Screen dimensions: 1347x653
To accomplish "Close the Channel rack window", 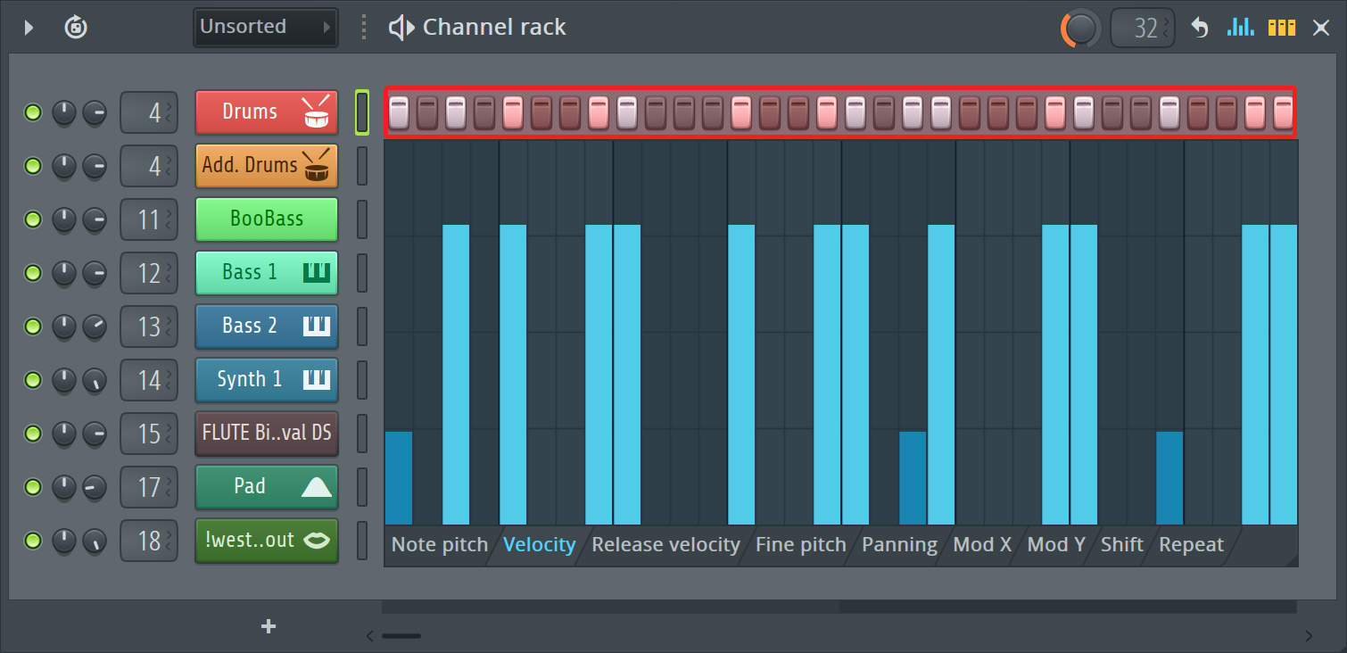I will tap(1321, 28).
